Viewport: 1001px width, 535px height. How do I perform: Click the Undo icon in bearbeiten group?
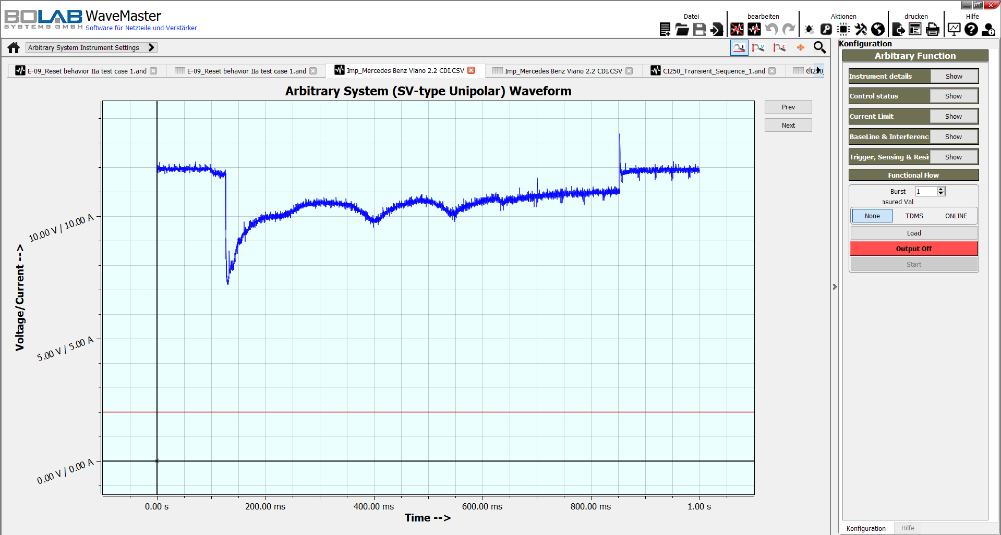tap(772, 30)
